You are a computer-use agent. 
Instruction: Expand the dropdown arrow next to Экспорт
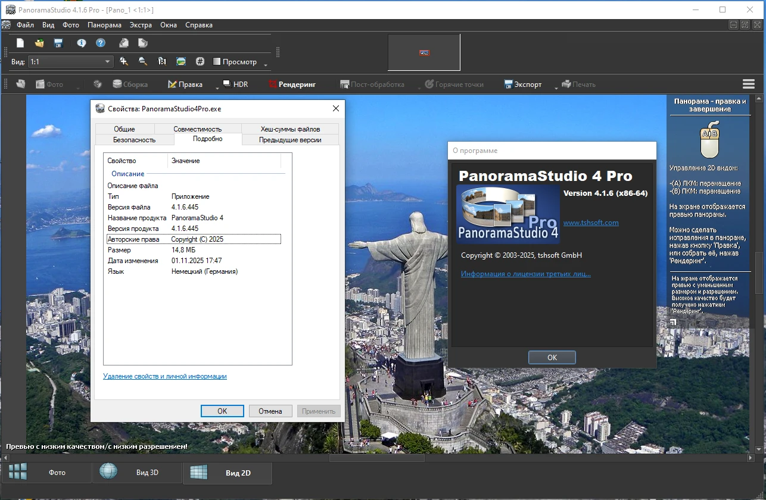556,88
